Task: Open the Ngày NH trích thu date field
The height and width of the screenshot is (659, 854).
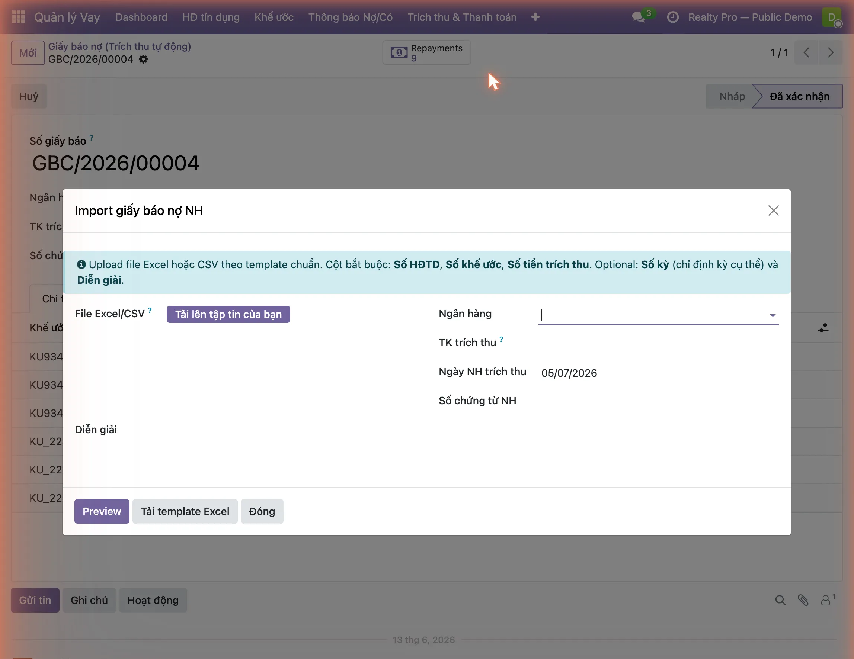Action: click(659, 373)
